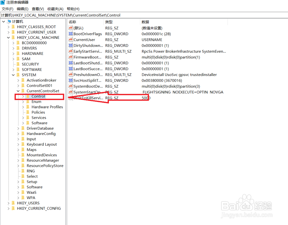The height and width of the screenshot is (225, 288).
Task: Click the data 0x00380000 (3670016)
Action: tap(162, 81)
